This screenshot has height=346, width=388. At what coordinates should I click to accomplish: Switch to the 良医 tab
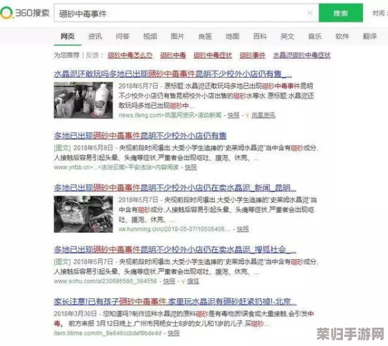(205, 37)
